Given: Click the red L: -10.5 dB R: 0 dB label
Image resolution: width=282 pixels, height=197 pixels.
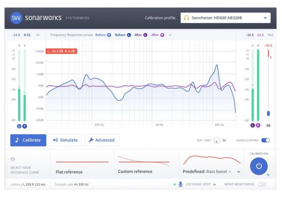Looking at the screenshot, I should 61,51.
